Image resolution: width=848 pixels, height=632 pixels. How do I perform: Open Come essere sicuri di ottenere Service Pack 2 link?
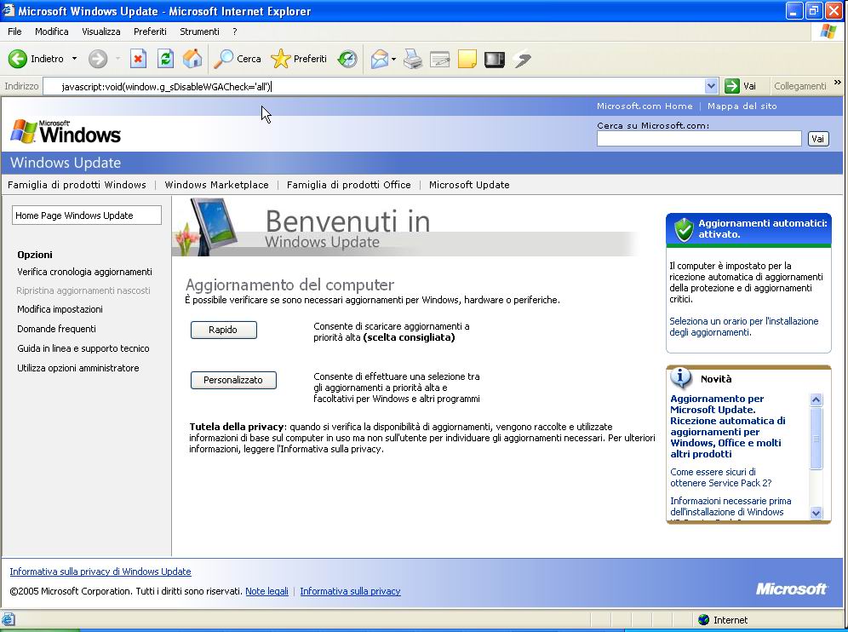tap(721, 477)
